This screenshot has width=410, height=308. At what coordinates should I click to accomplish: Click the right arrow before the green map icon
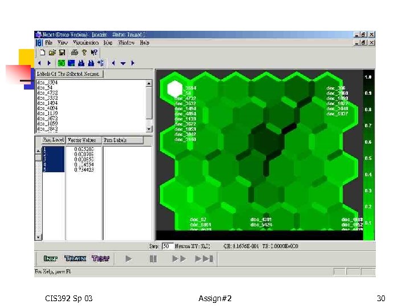[x=49, y=63]
